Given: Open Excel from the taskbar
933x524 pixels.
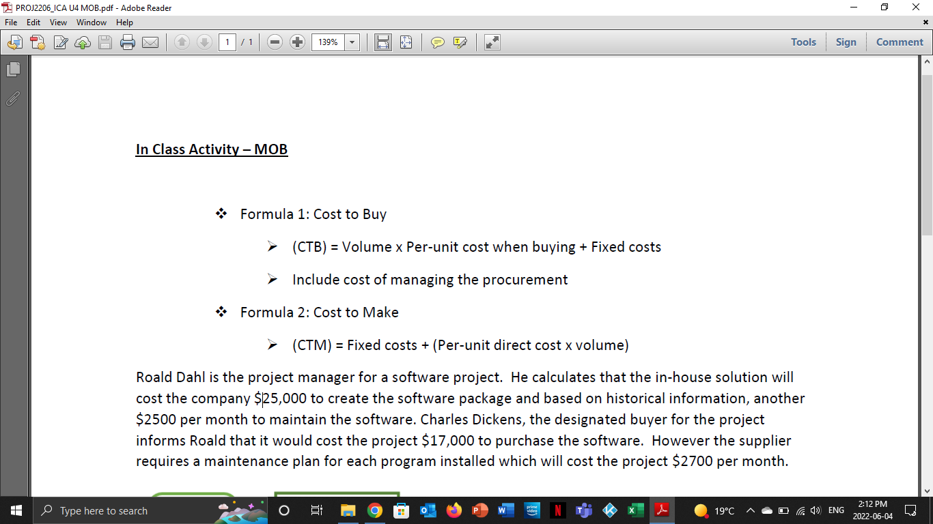Looking at the screenshot, I should point(635,510).
